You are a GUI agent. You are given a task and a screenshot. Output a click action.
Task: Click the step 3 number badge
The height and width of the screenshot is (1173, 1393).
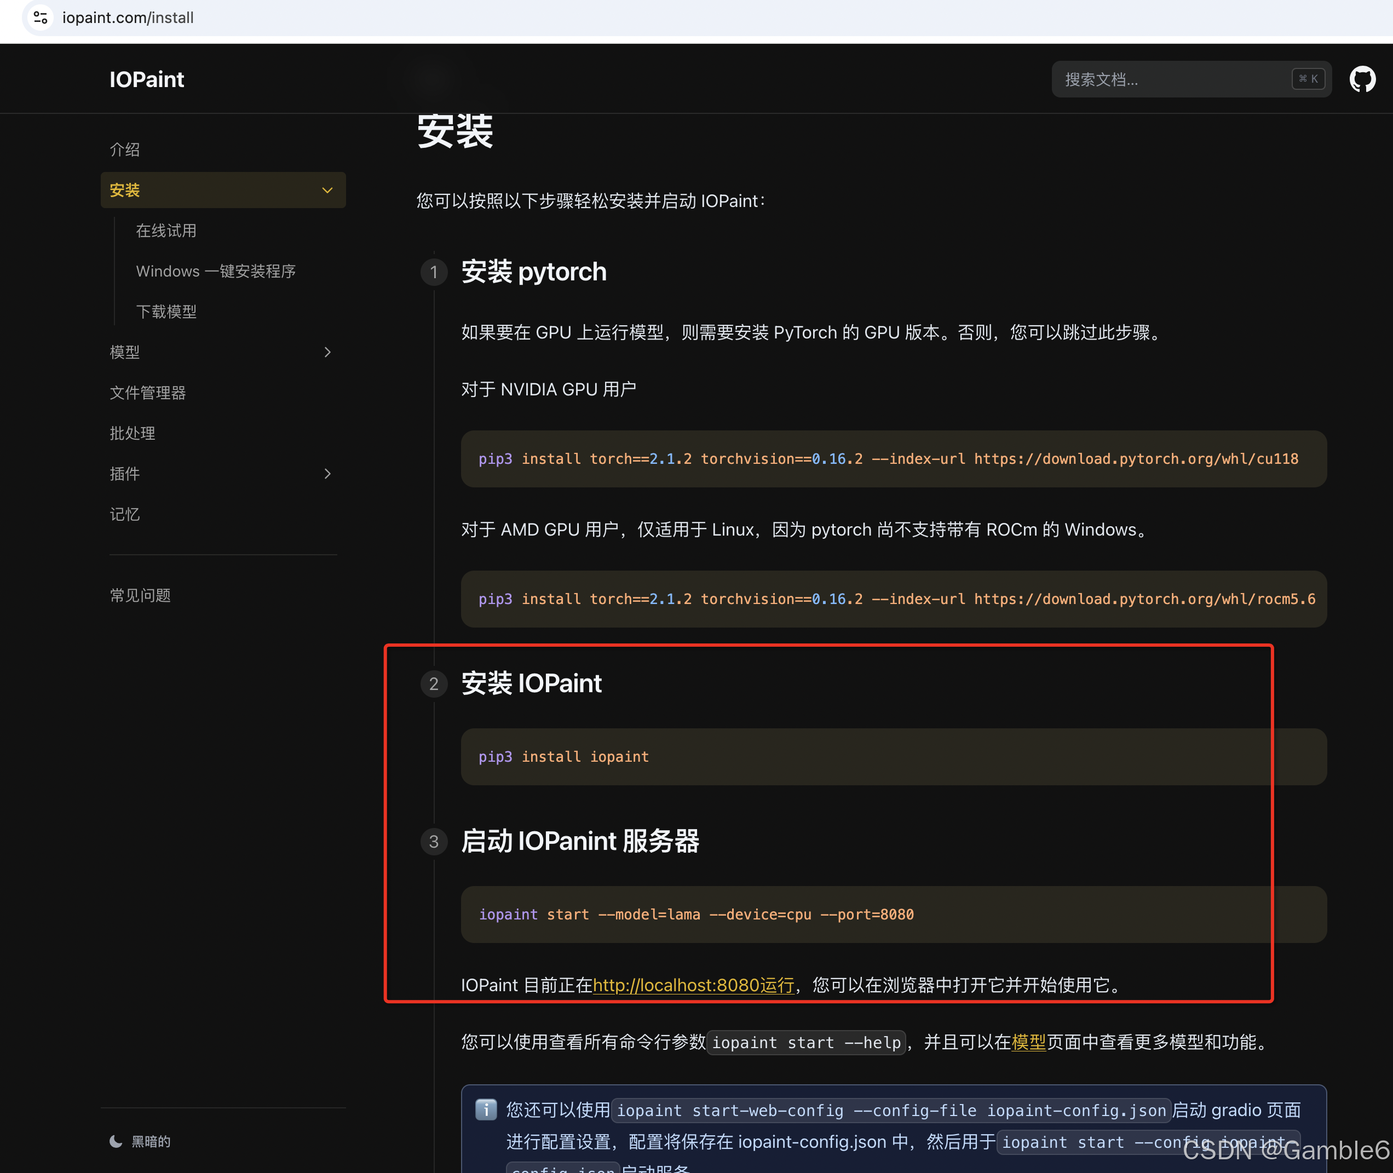[x=434, y=841]
